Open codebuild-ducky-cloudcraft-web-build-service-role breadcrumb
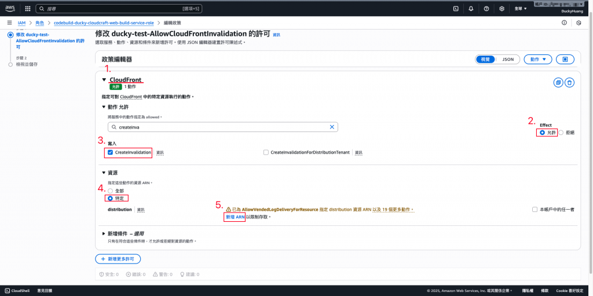This screenshot has width=593, height=296. [x=104, y=23]
